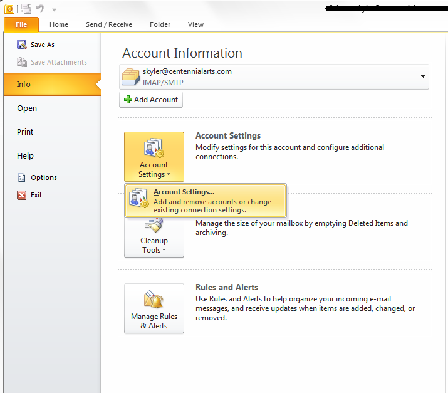Click the Send/Receive All Folders quick access icon
Screen dimensions: 448x393
[x=26, y=9]
